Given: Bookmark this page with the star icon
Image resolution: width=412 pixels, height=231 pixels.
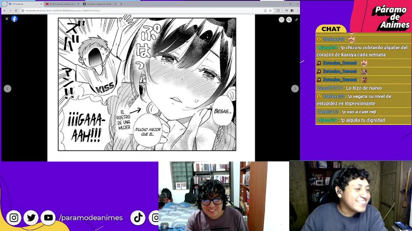Looking at the screenshot, I should [x=270, y=11].
